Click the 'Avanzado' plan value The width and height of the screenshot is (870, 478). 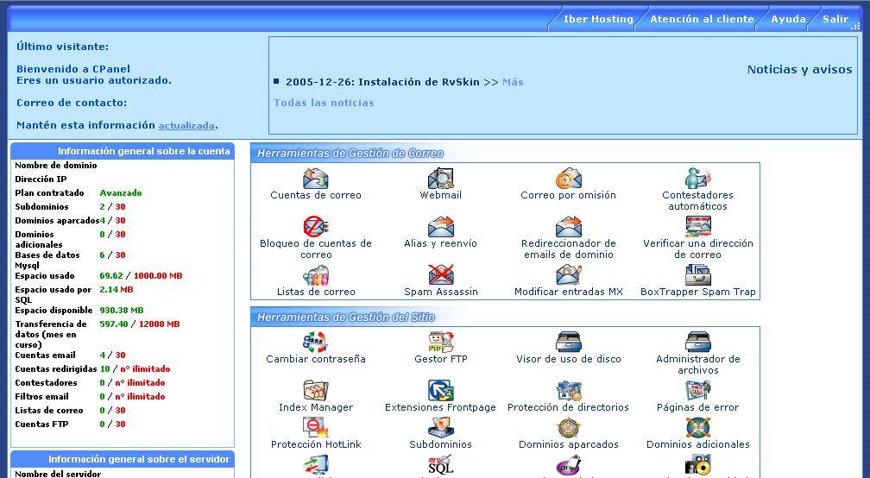[x=121, y=193]
